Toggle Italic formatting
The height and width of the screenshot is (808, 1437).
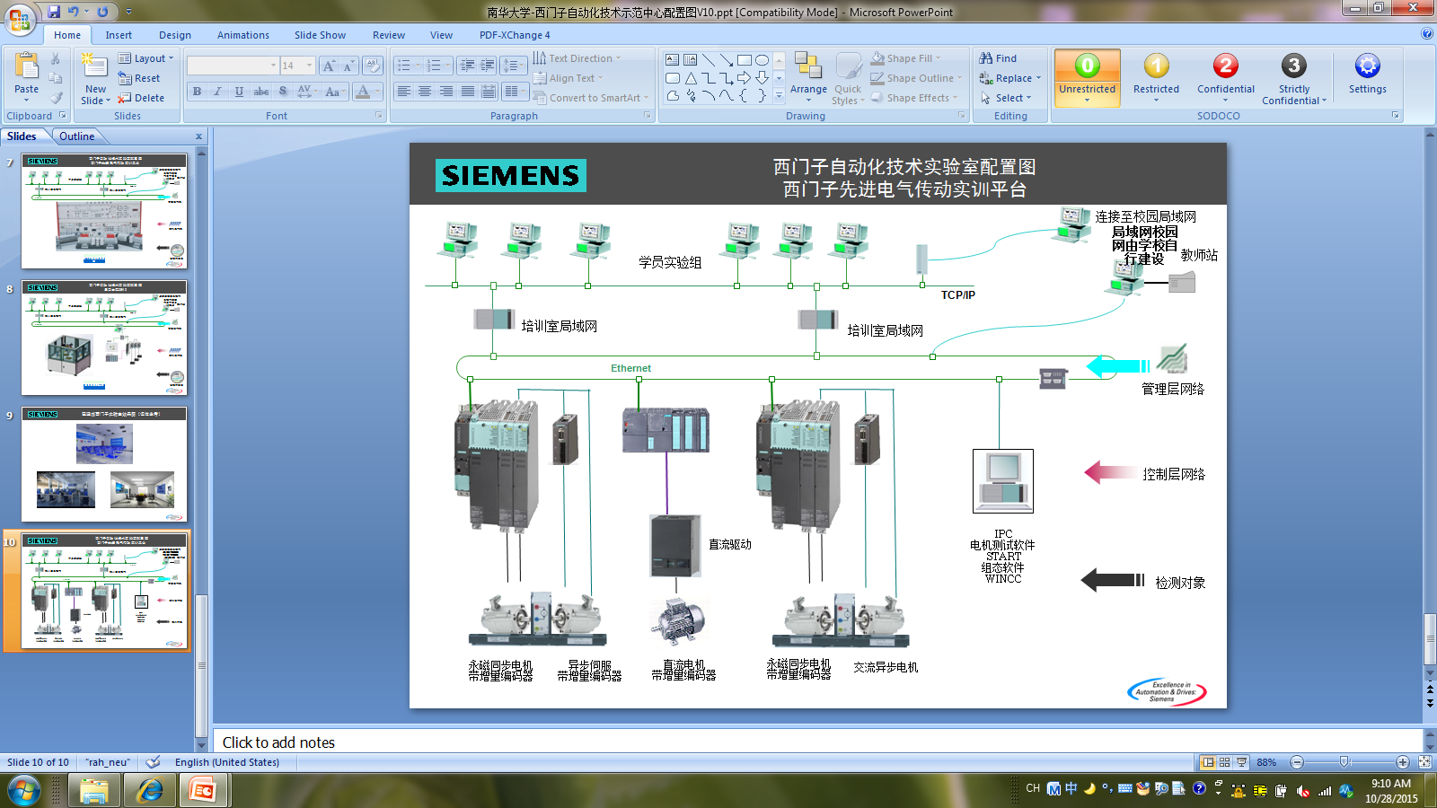pos(217,92)
